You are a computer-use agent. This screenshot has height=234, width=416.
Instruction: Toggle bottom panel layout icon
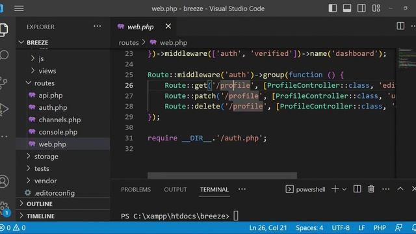347,8
